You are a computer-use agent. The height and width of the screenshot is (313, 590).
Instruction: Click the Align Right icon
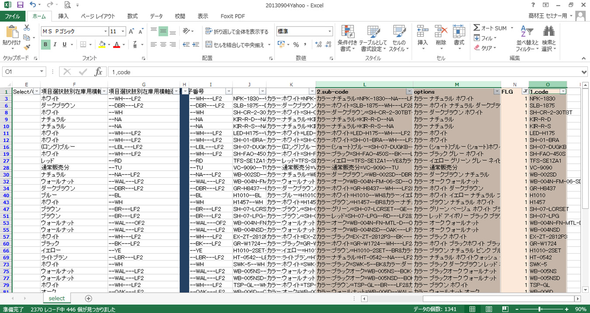(173, 45)
